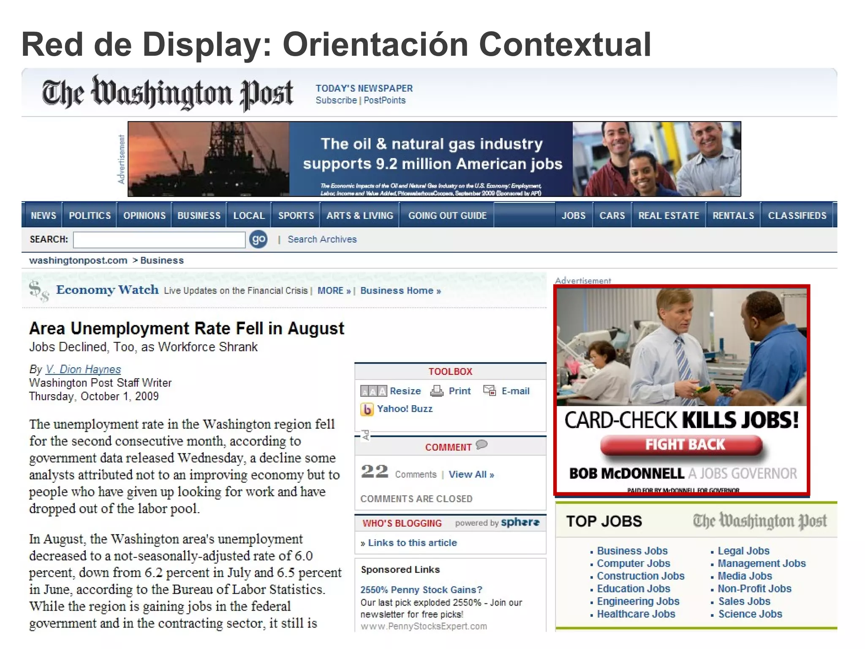The height and width of the screenshot is (649, 865).
Task: Open the NEWS menu tab
Action: [43, 215]
